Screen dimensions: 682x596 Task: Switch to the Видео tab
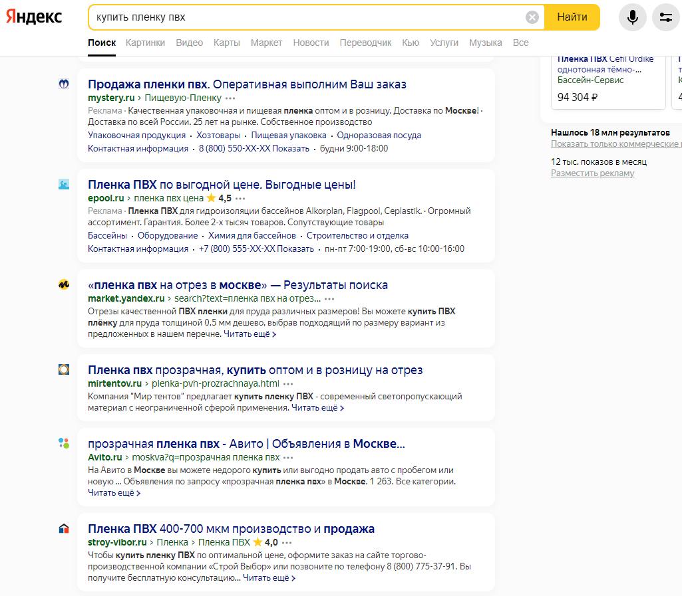(x=189, y=43)
